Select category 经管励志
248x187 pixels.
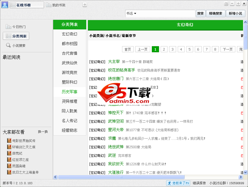click(69, 130)
